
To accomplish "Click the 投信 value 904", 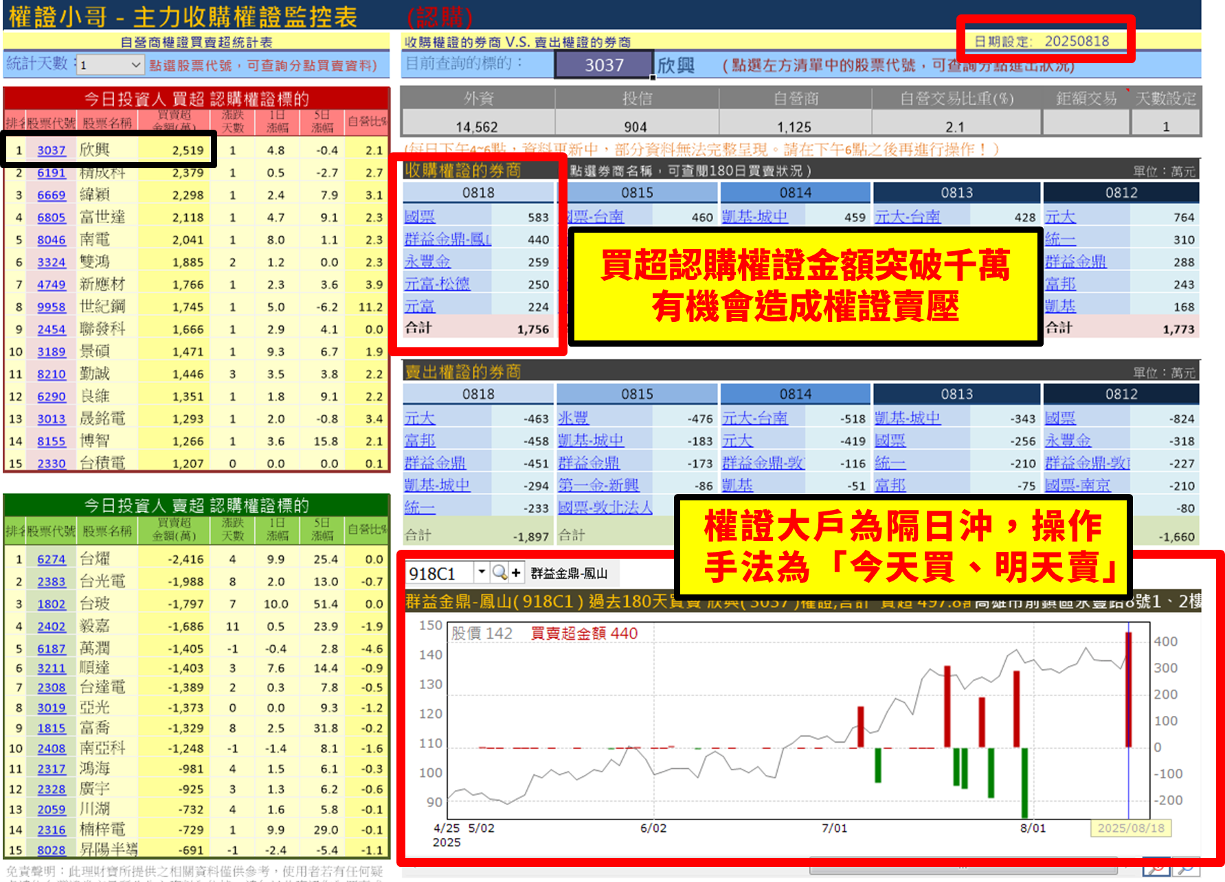I will click(x=636, y=127).
